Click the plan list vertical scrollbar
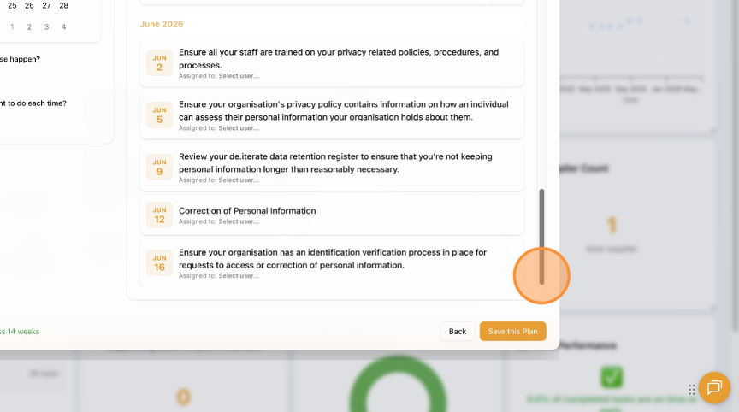 (541, 237)
